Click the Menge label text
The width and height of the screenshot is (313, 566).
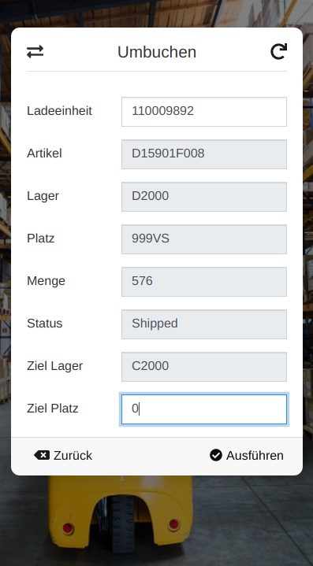[46, 281]
